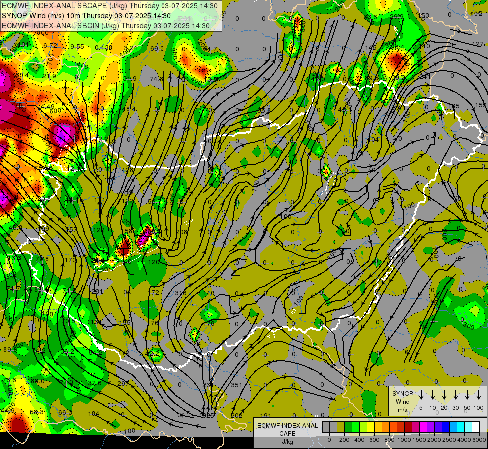This screenshot has width=488, height=449.
Task: Select the white swatch at legend end
Action: (x=476, y=427)
